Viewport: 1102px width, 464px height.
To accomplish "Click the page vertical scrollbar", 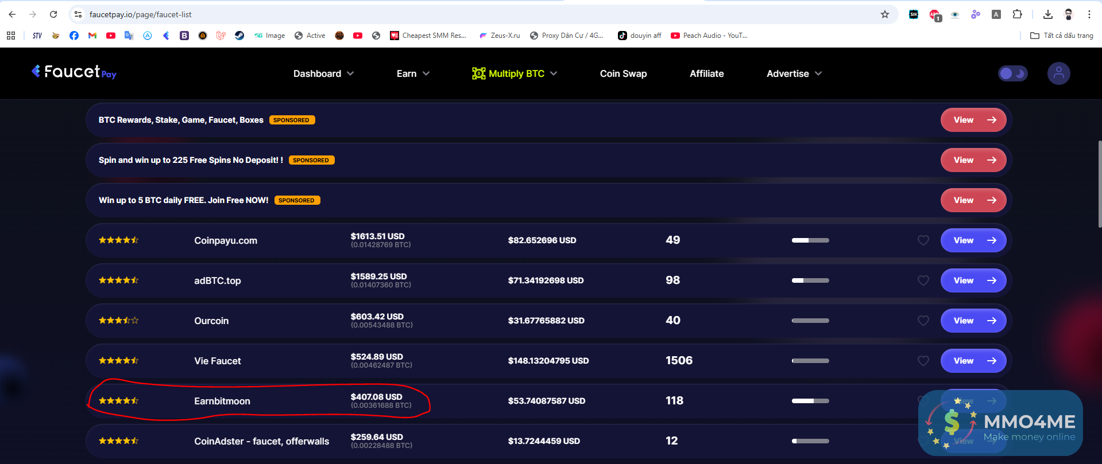I will (x=1099, y=184).
